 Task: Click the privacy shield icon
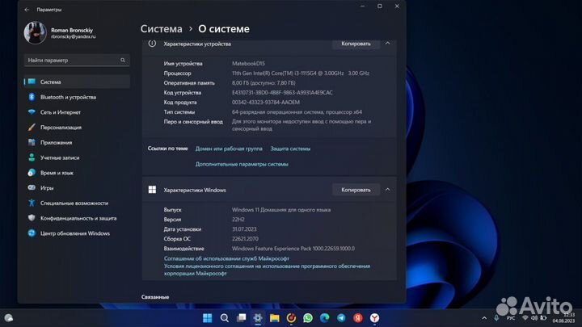[x=32, y=218]
